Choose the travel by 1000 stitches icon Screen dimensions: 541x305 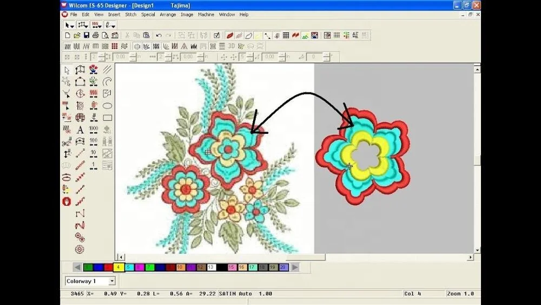click(94, 129)
